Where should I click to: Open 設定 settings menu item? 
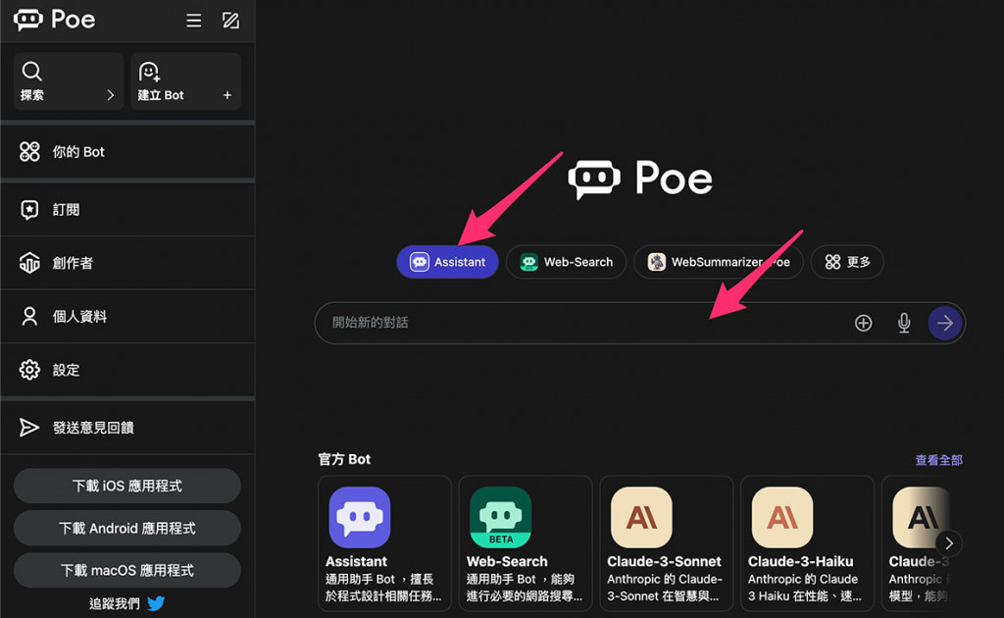(x=128, y=370)
